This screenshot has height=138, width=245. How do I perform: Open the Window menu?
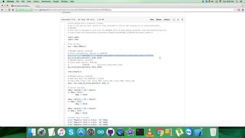(64, 2)
